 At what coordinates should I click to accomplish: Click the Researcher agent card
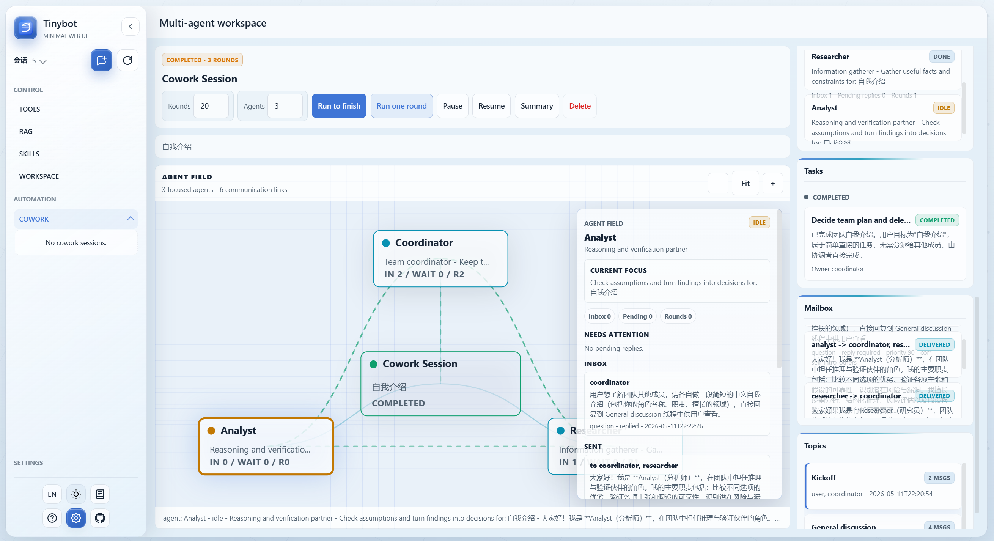883,69
